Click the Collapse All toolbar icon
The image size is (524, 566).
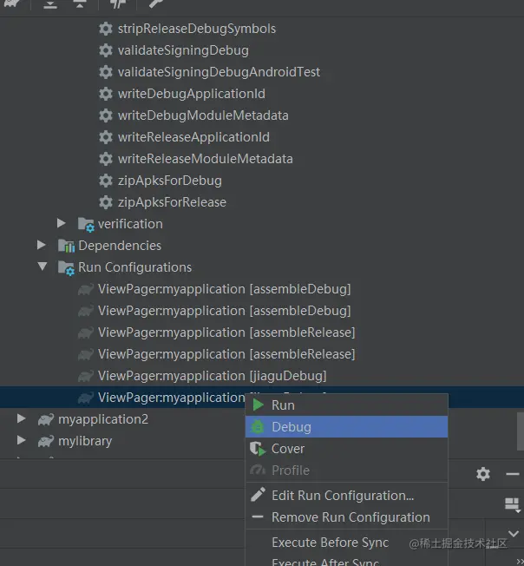pyautogui.click(x=79, y=4)
